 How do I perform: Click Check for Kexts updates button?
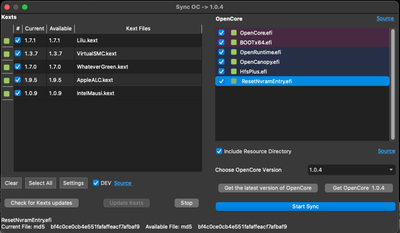click(x=41, y=203)
